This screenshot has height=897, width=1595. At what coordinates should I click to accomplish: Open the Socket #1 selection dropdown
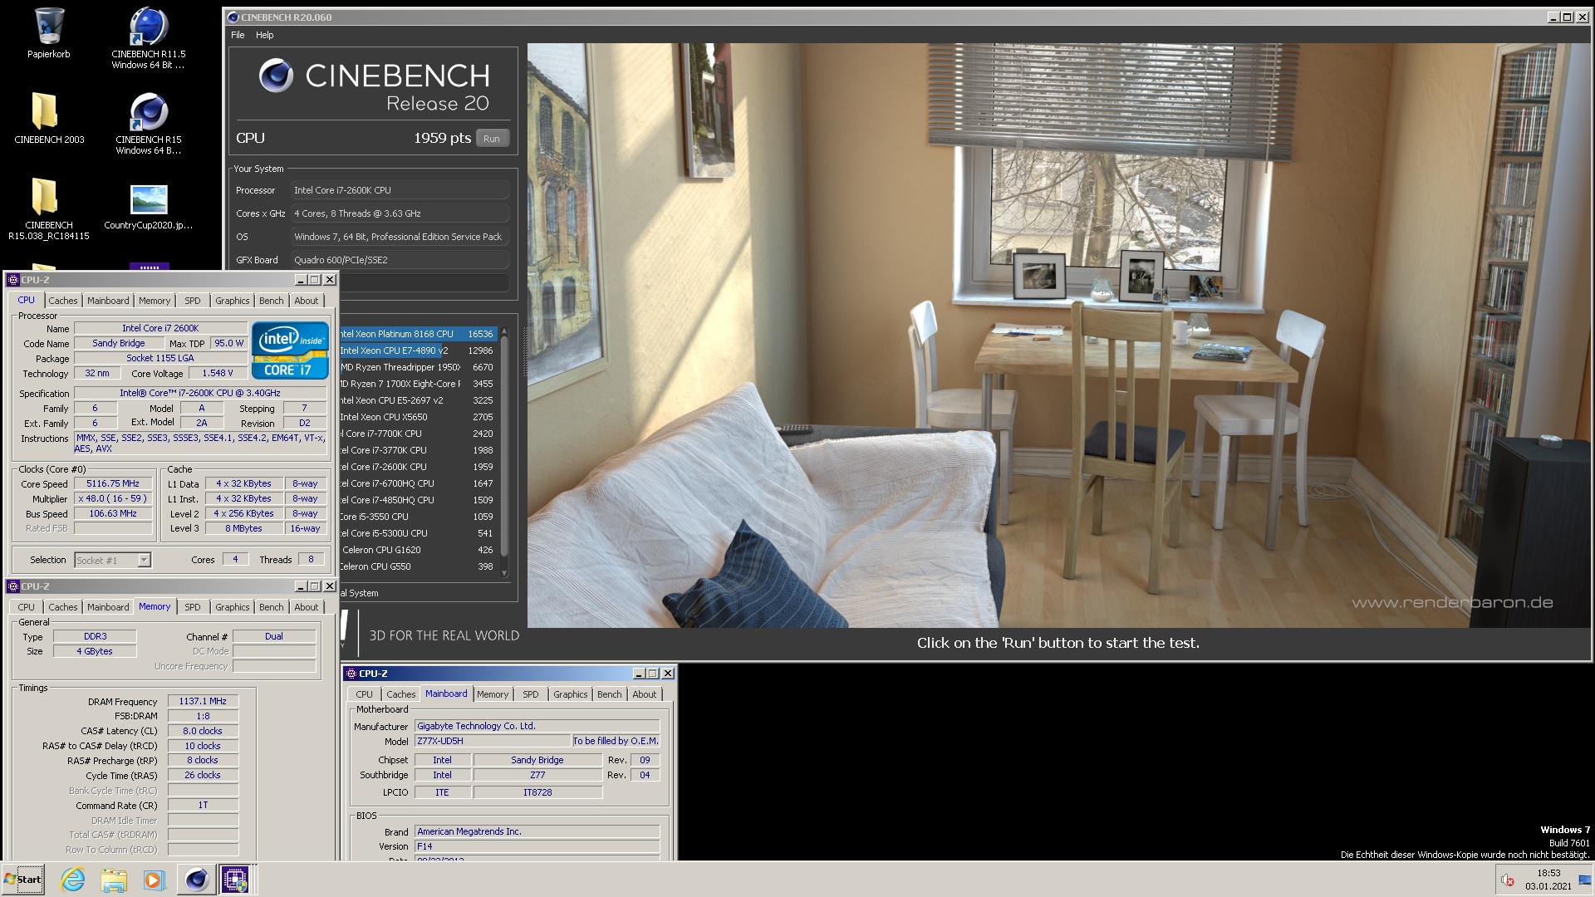(113, 561)
